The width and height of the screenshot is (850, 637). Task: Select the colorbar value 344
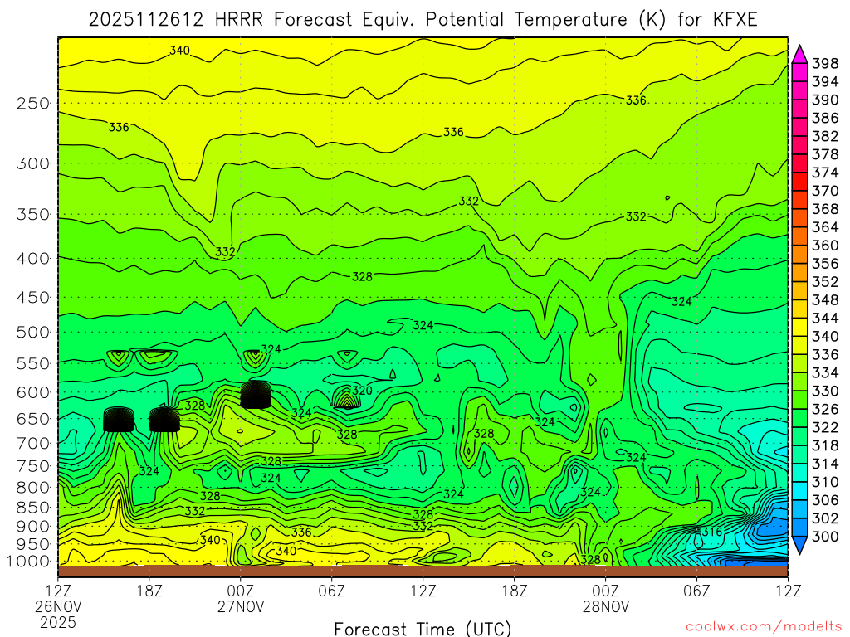point(825,318)
